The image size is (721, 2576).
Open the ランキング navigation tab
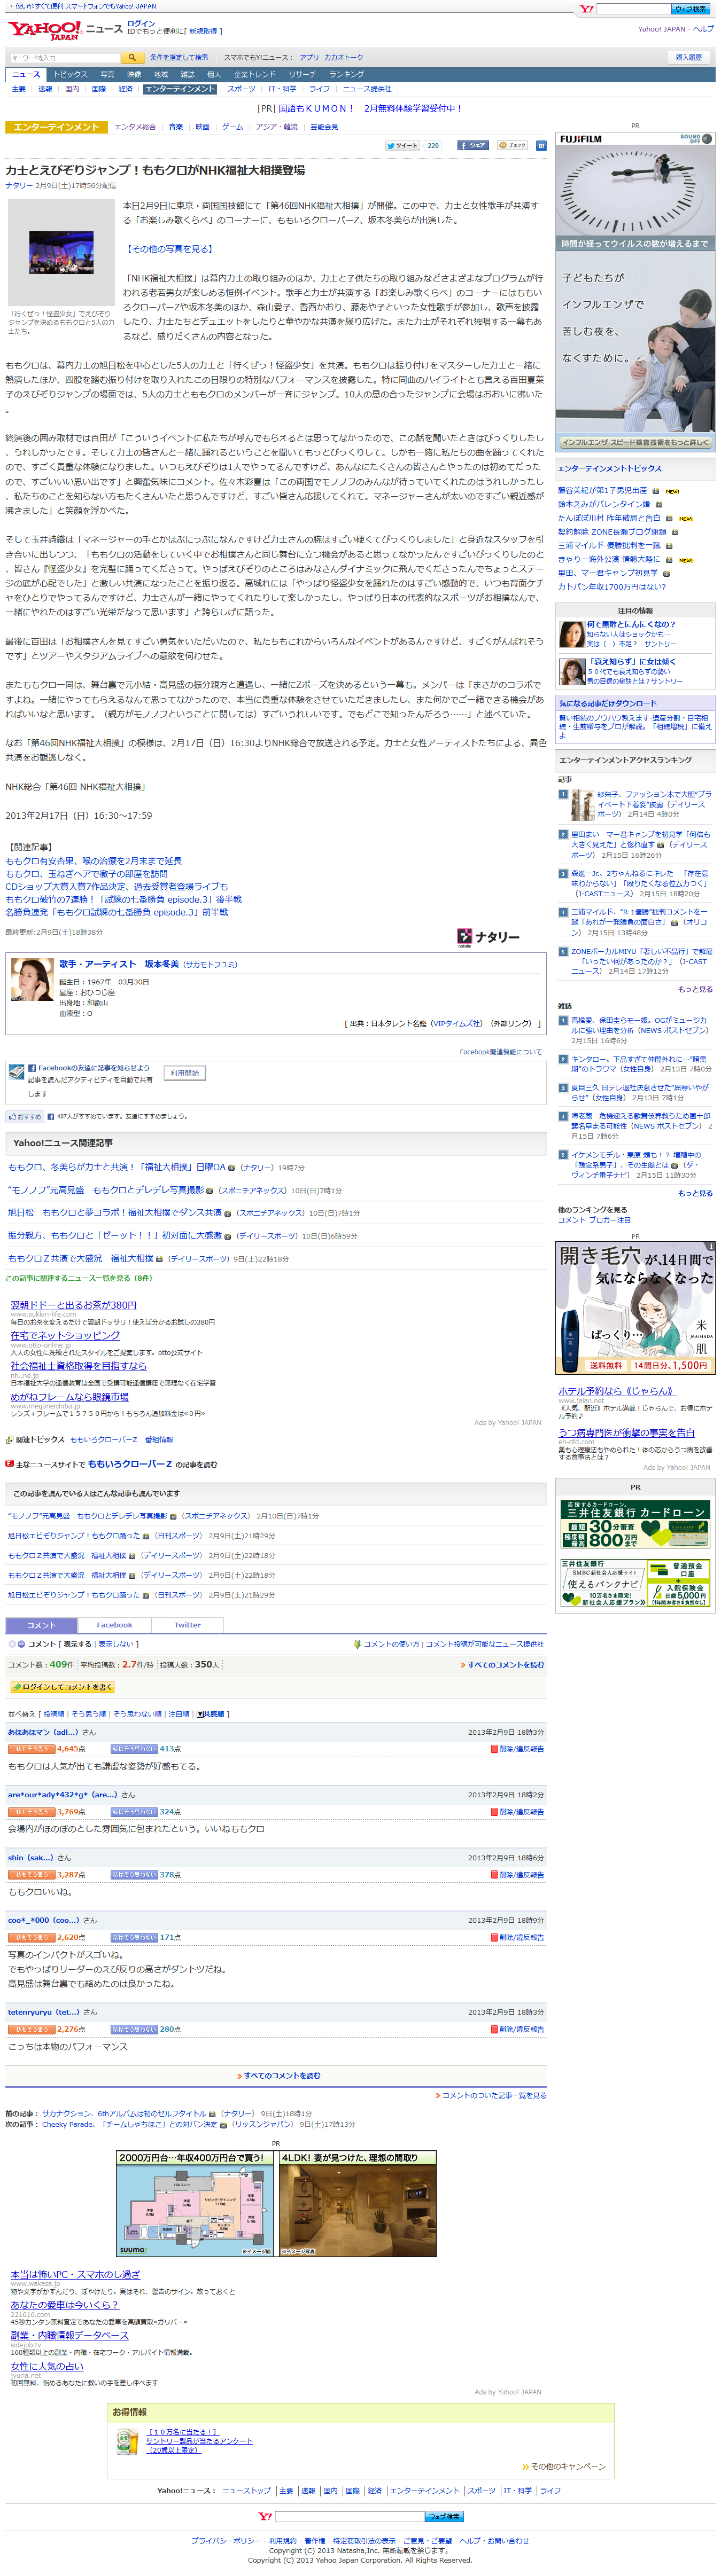346,74
